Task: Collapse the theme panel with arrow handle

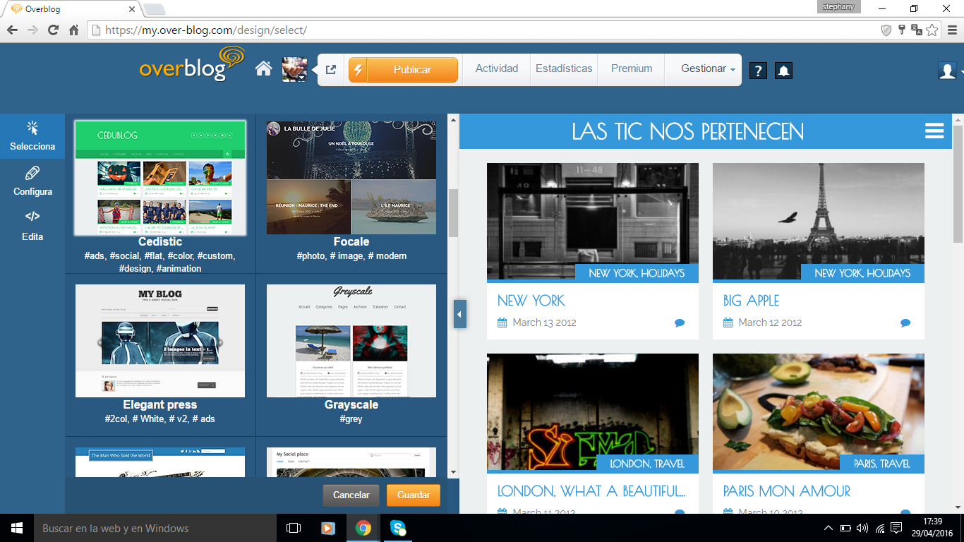Action: coord(460,314)
